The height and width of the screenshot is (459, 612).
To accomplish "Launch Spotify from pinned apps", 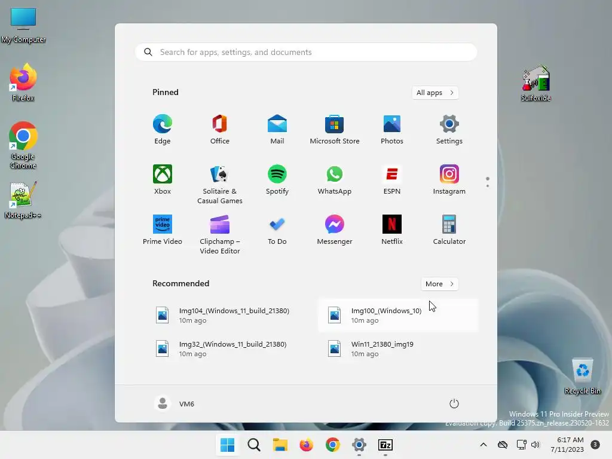I will click(x=277, y=179).
